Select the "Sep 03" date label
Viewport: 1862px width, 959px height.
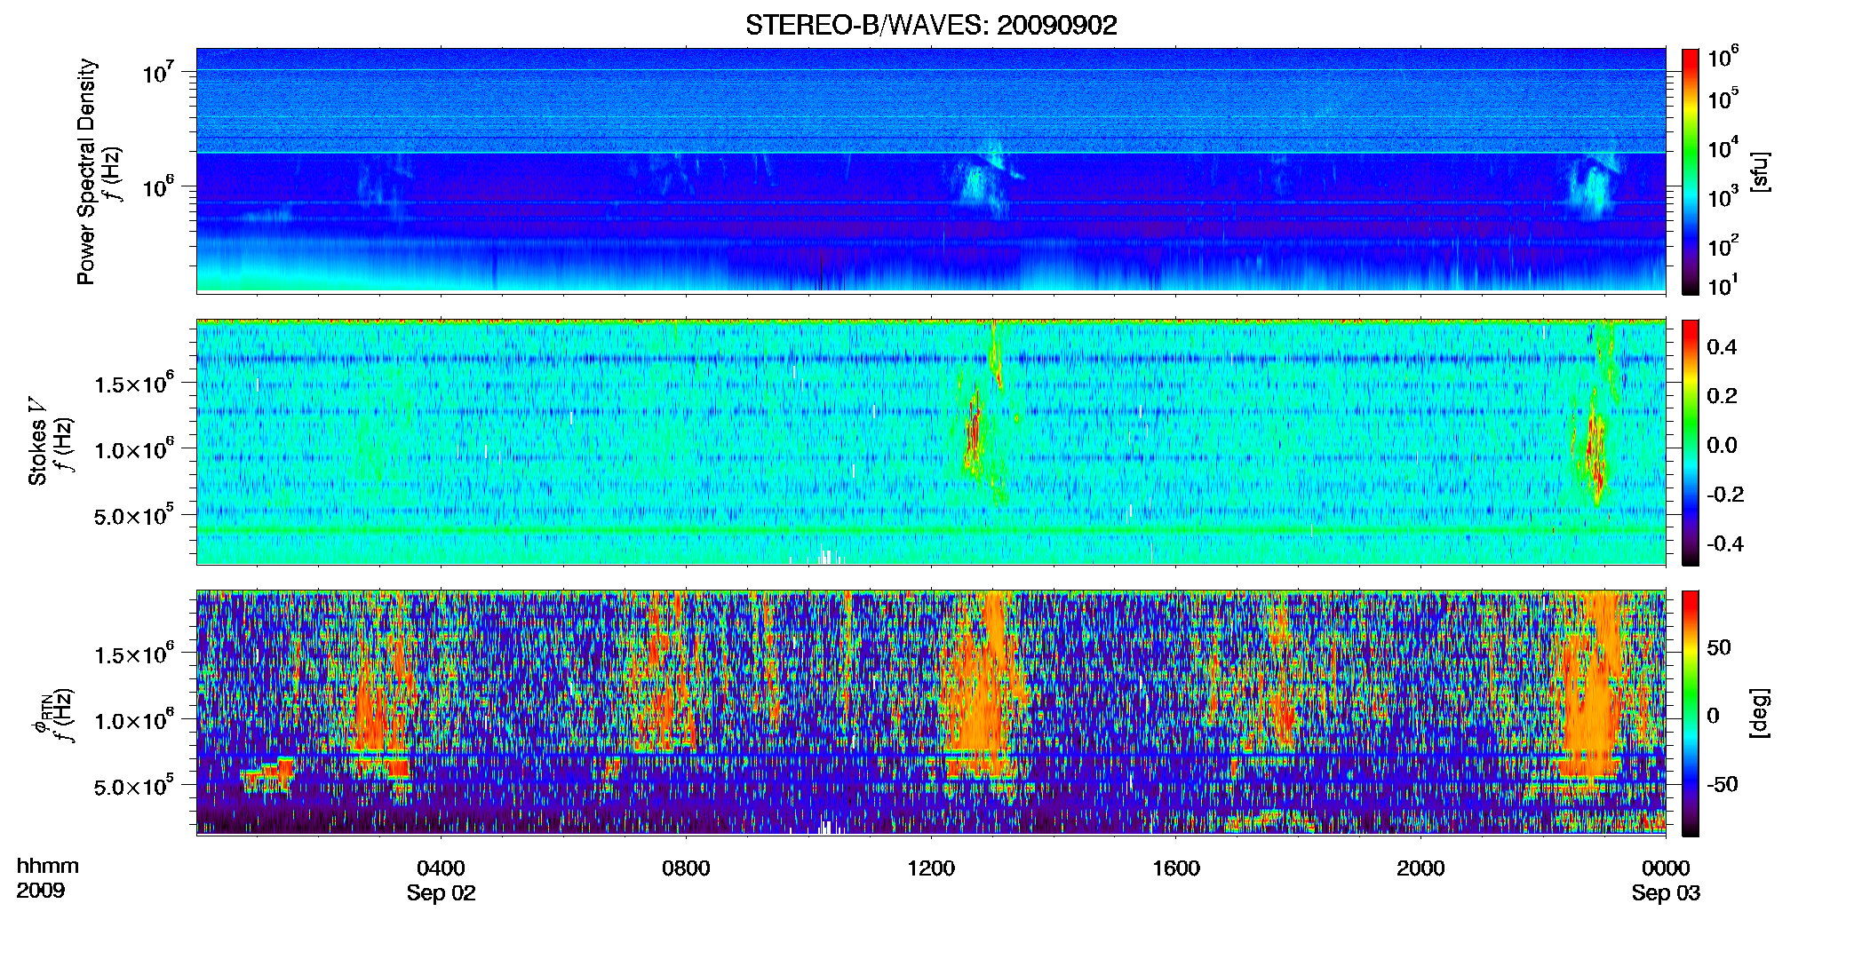[x=1666, y=893]
